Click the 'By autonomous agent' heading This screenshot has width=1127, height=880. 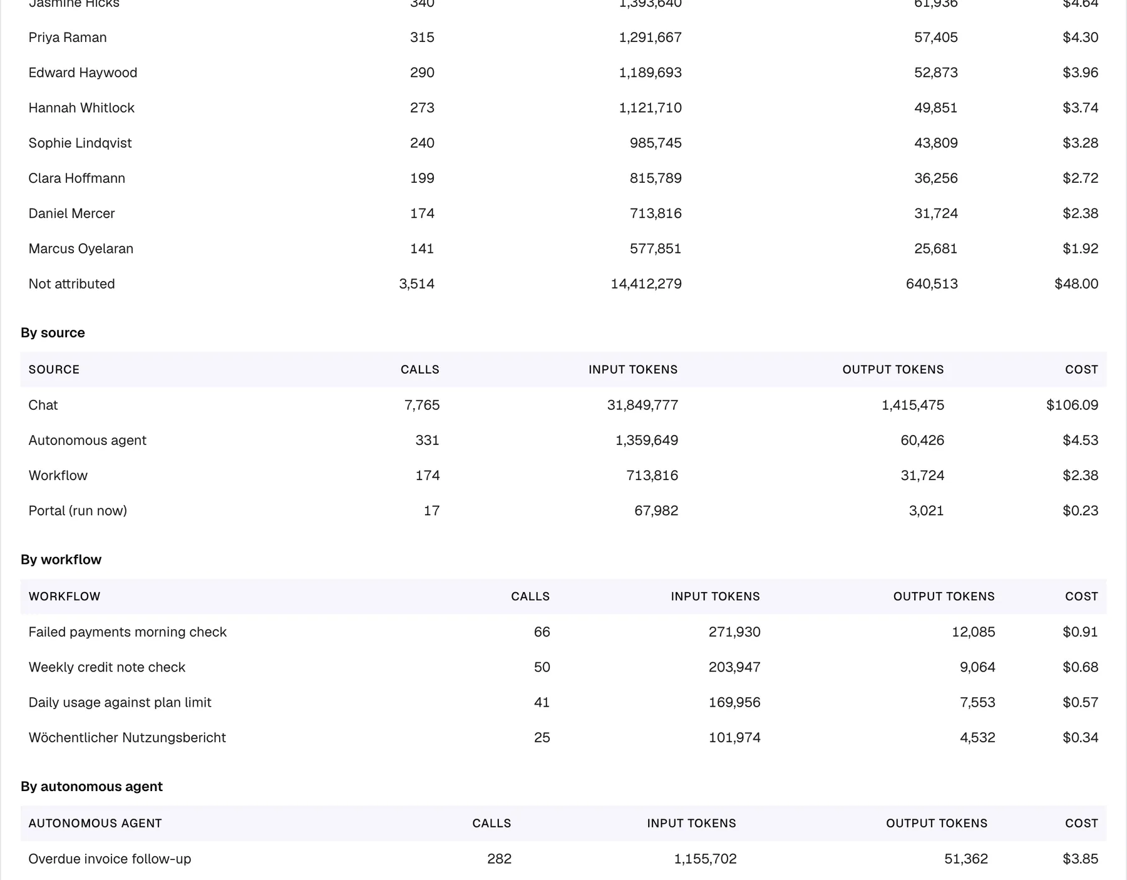pos(91,787)
